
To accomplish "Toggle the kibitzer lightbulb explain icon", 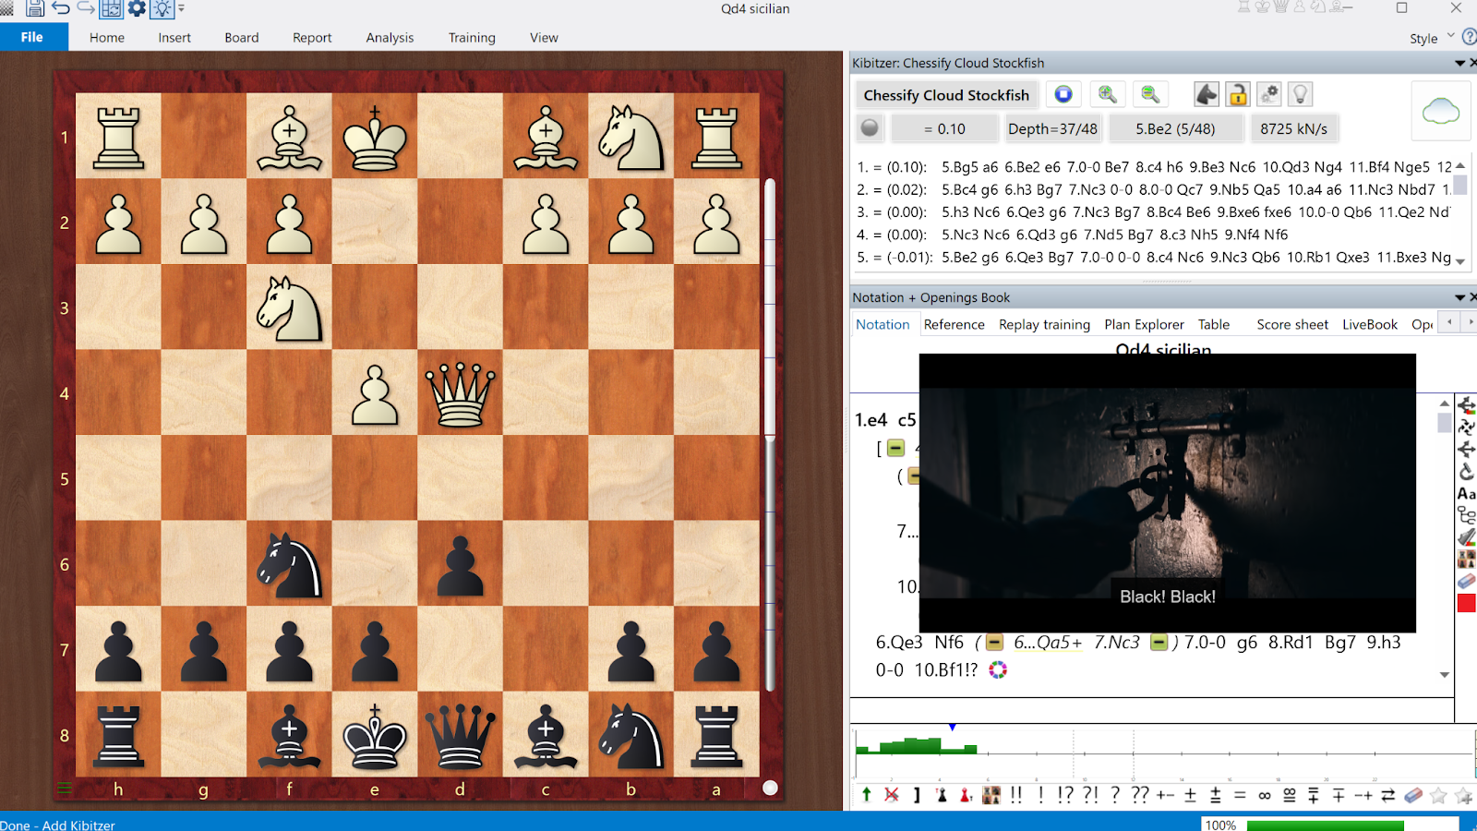I will tap(1300, 94).
